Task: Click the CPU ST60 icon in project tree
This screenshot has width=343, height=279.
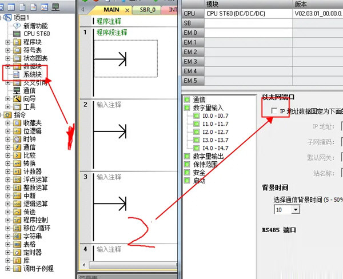Action: 17,34
